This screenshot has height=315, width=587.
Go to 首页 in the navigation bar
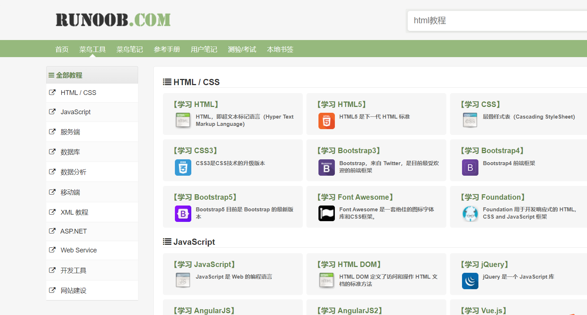click(62, 49)
